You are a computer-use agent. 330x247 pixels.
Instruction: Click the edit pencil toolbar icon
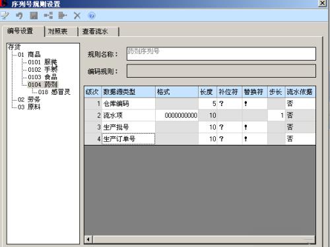(x=5, y=16)
